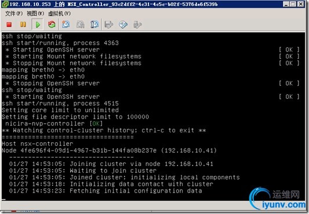Image resolution: width=309 pixels, height=214 pixels.
Task: Open the 视图 (View) menu
Action: [x=35, y=13]
